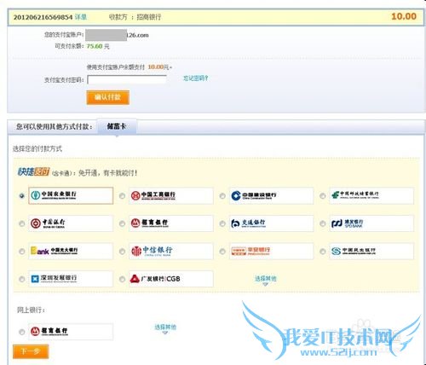426x365 pixels.
Task: Click the 快捷支付 logo
Action: pyautogui.click(x=33, y=172)
